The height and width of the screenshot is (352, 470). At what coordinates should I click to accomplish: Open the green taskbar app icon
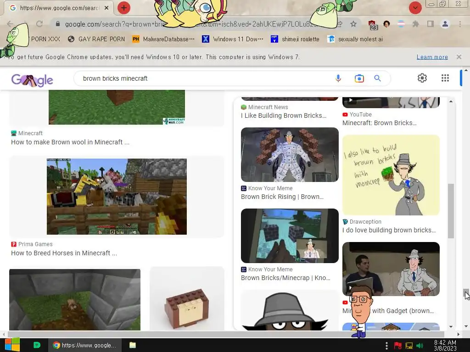coord(37,345)
